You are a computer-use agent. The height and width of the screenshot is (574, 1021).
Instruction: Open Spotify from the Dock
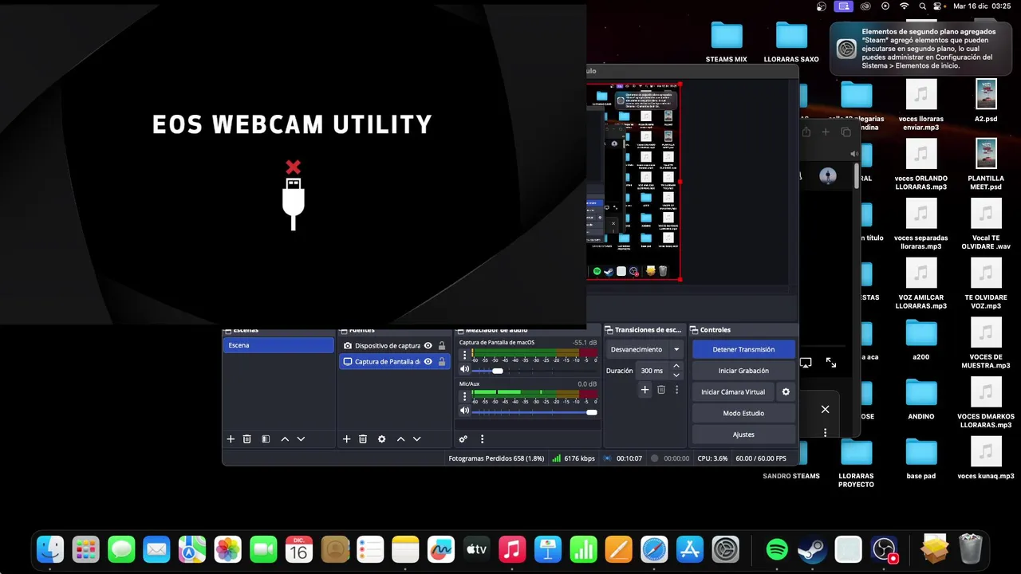[777, 549]
